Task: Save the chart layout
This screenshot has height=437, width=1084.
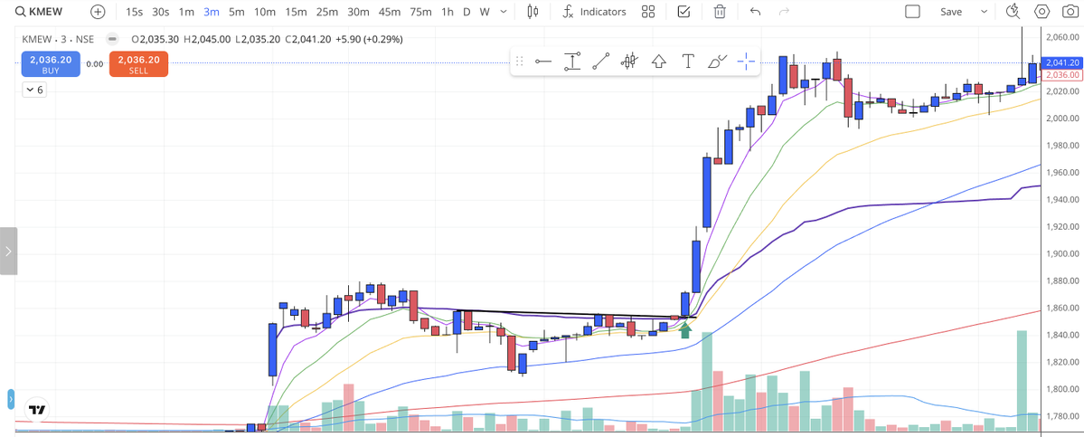Action: pyautogui.click(x=950, y=12)
